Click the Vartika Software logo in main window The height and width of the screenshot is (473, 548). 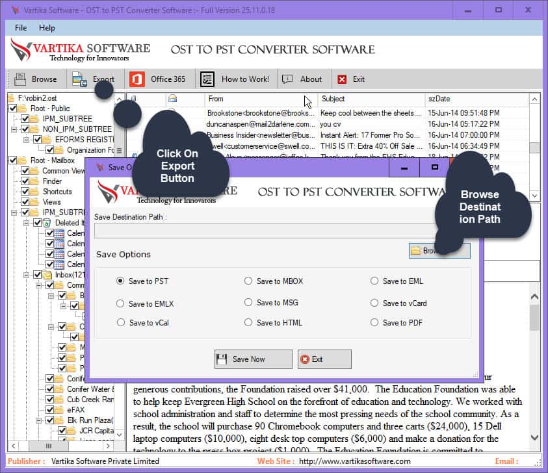point(80,50)
